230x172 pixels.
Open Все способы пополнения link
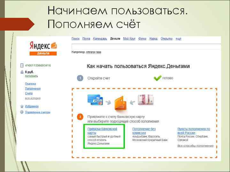coord(195,146)
